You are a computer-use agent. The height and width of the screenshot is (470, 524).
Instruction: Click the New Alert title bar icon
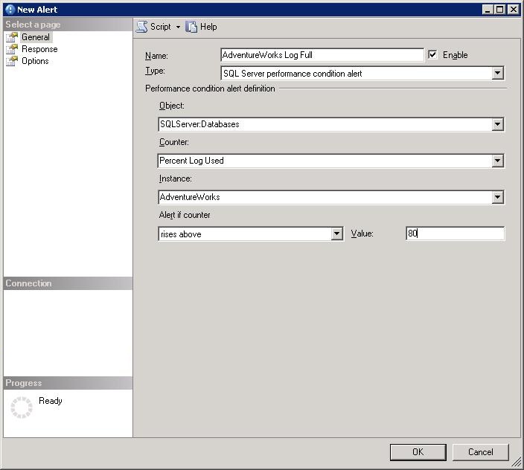pos(10,10)
